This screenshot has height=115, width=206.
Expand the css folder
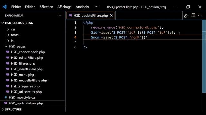click(33, 29)
